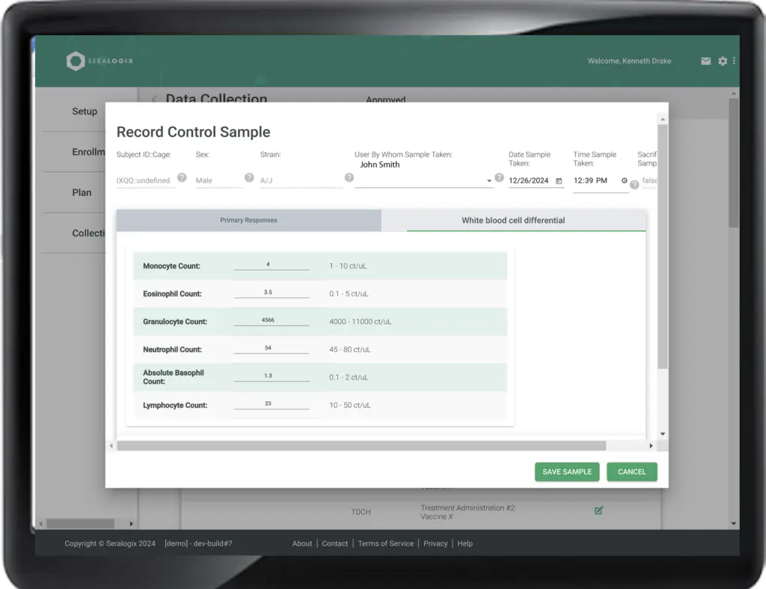Click help icon next to Sex field

249,178
